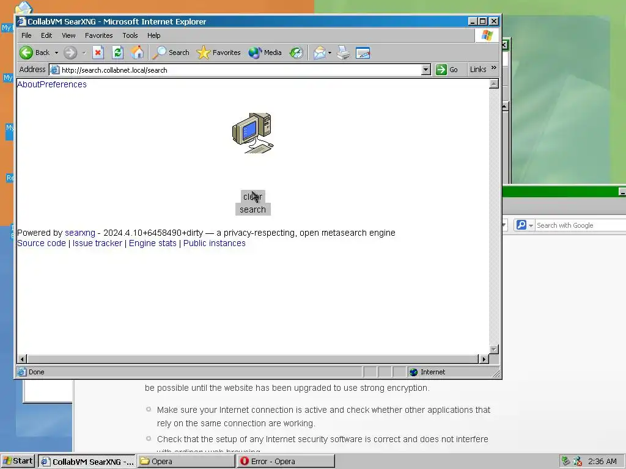Open the About link on the page
Image resolution: width=626 pixels, height=469 pixels.
tap(28, 84)
